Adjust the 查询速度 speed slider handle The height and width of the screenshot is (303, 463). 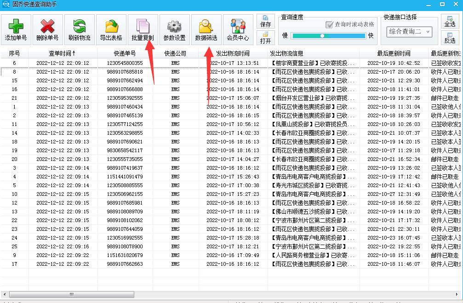(322, 36)
